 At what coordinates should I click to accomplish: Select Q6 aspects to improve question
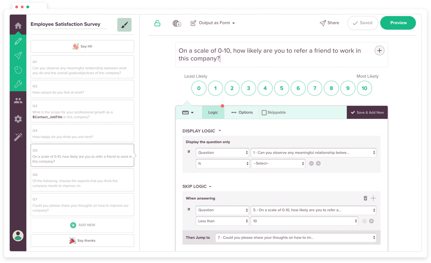82,180
